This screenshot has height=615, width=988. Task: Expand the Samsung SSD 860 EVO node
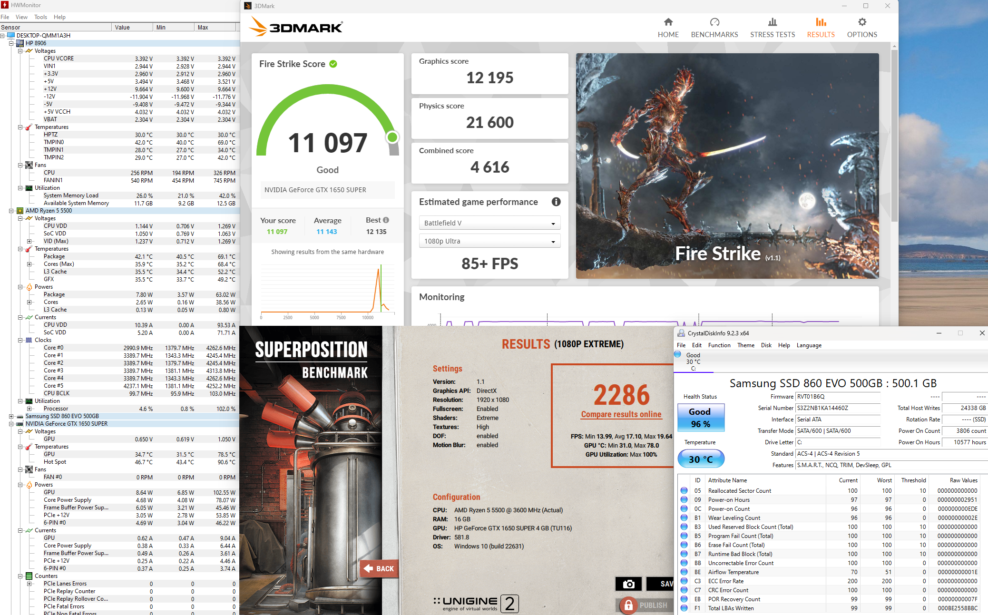(x=11, y=416)
